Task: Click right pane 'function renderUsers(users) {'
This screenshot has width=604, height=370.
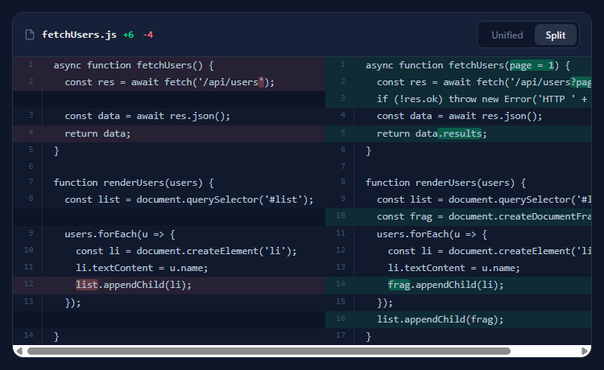Action: coord(458,183)
